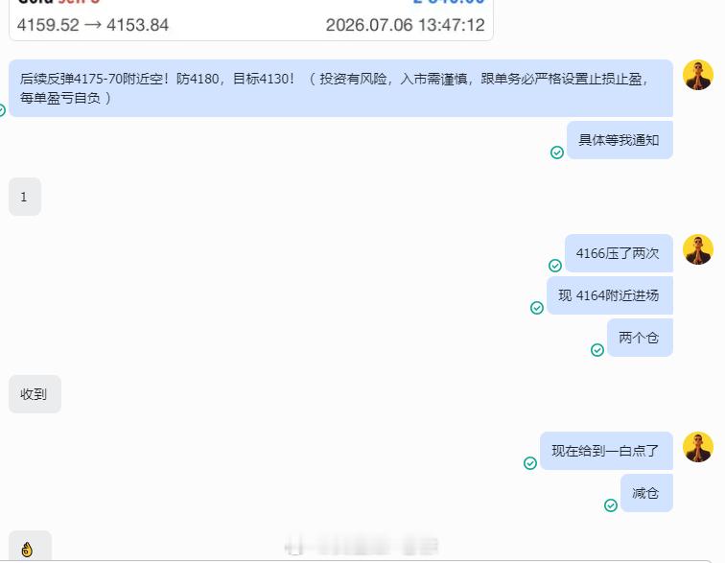
Task: Click read-receipt check beside 现 4164附近进场
Action: click(536, 308)
